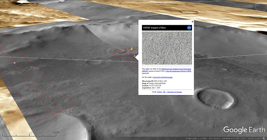
Task: Open the Mars Reconnaissance Orbiter (MRO) link
Action: 178,71
